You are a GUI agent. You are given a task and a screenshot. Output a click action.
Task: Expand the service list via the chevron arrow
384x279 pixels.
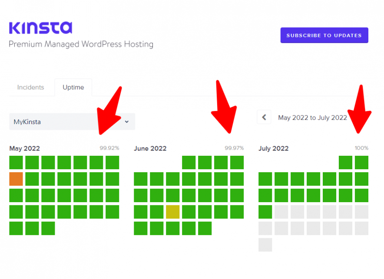(126, 122)
